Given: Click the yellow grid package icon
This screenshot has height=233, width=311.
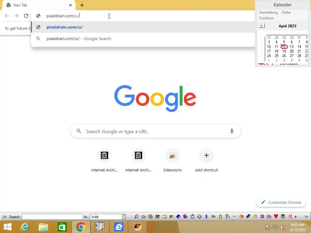Looking at the screenshot, I should click(255, 217).
